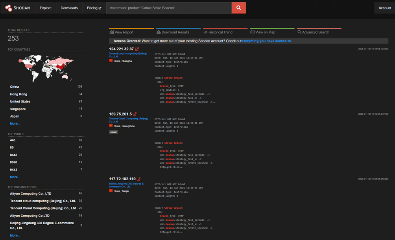Expand More under Top Countries
Viewport: 395px width, 240px height.
pos(15,124)
